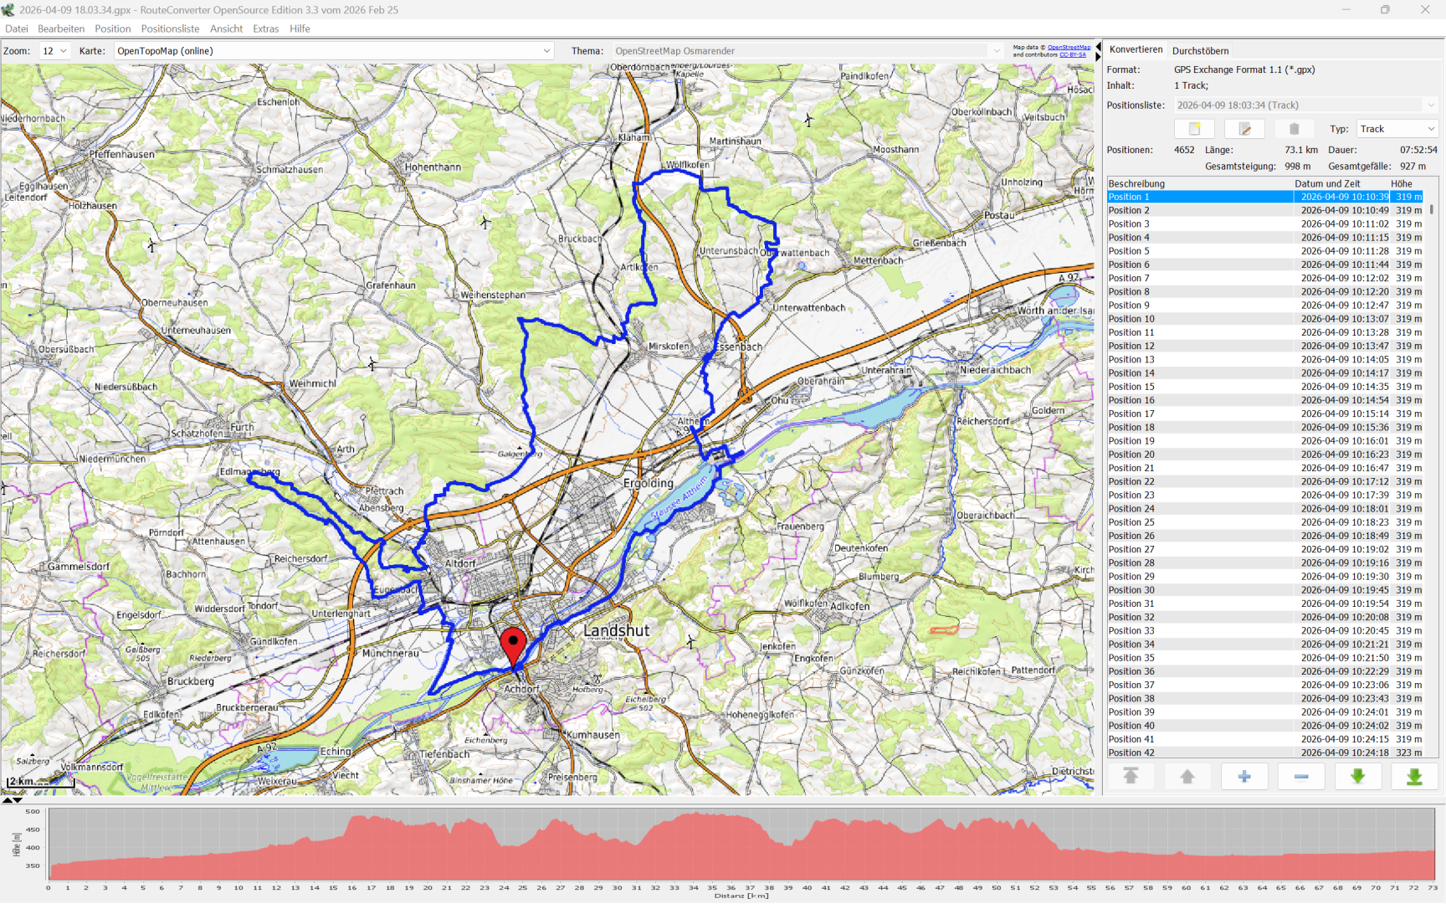This screenshot has width=1446, height=904.
Task: Click the Höhe column header
Action: pyautogui.click(x=1402, y=183)
